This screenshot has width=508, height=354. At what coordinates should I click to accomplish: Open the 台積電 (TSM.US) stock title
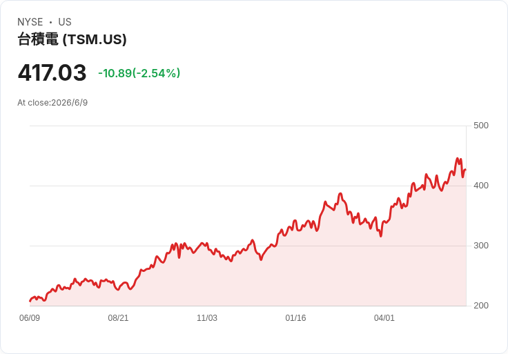point(72,39)
